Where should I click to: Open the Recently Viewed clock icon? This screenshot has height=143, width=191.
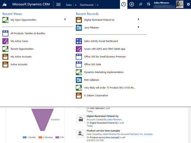pyautogui.click(x=124, y=5)
